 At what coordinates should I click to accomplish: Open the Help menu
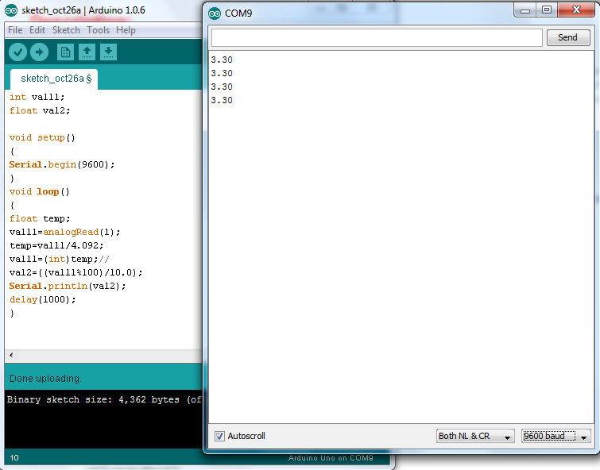126,30
